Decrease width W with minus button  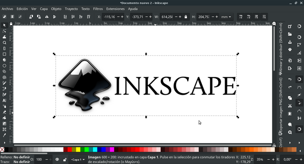(176, 17)
